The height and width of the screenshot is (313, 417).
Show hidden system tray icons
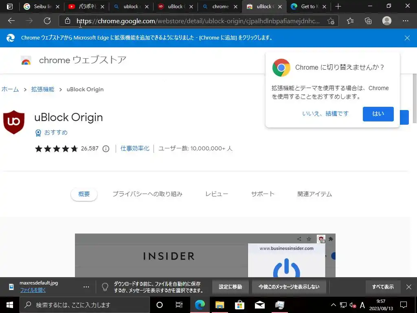(x=333, y=305)
